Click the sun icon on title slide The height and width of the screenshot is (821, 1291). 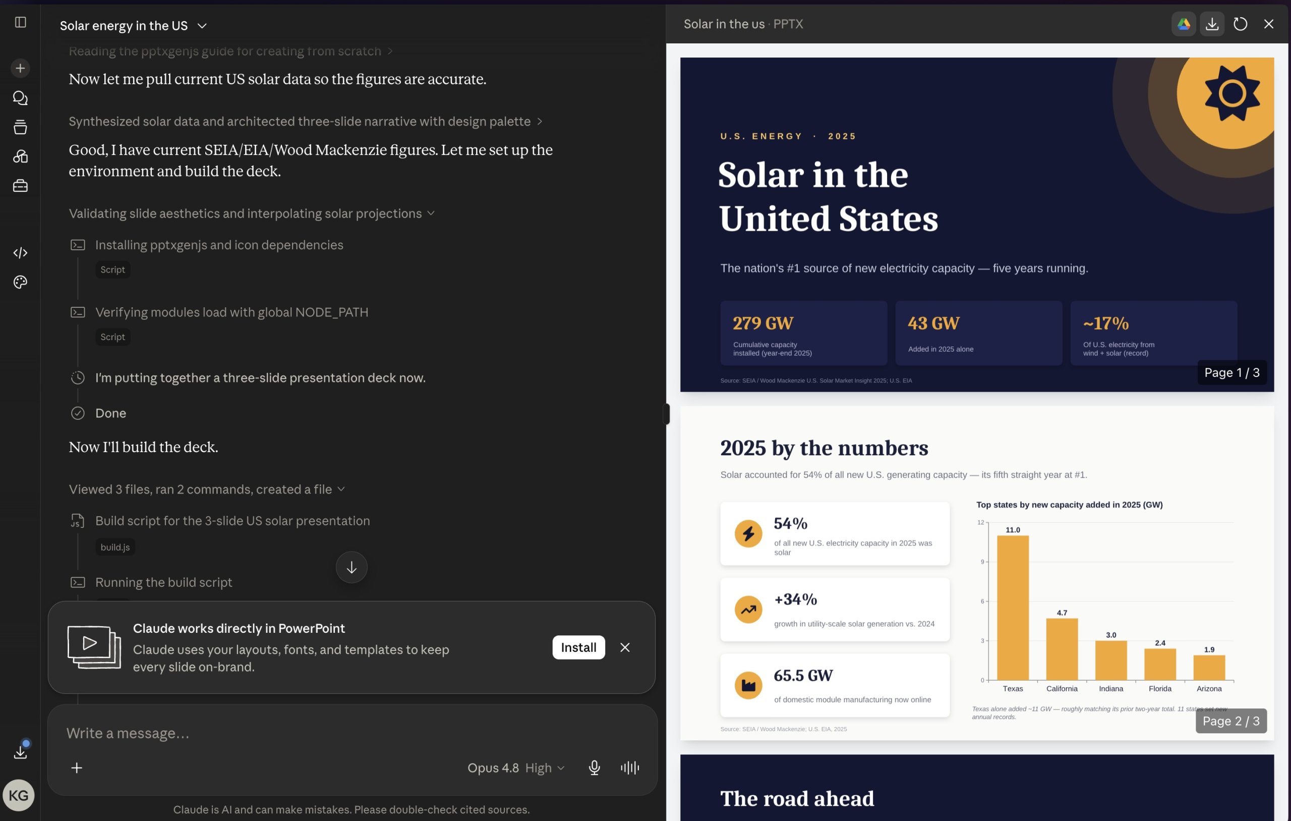point(1232,93)
